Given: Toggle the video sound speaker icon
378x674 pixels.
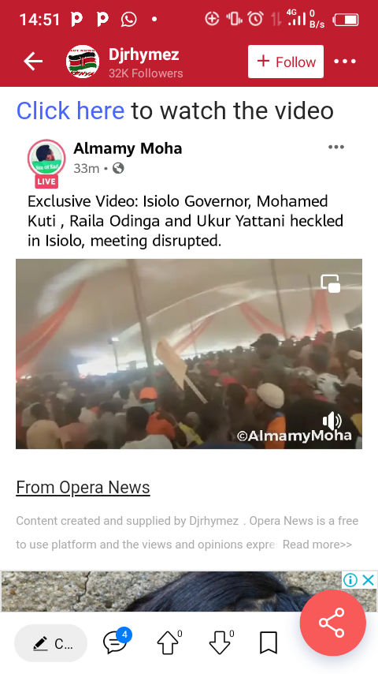Looking at the screenshot, I should click(x=332, y=420).
